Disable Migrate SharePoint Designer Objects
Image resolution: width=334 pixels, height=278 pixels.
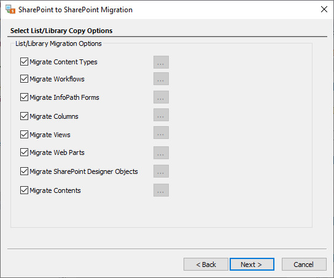[24, 171]
